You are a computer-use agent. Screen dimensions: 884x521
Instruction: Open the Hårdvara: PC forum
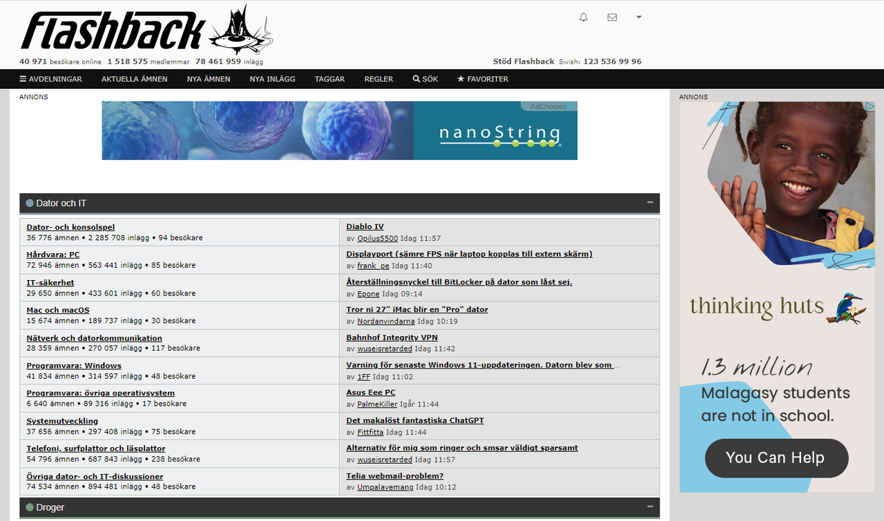pos(53,255)
